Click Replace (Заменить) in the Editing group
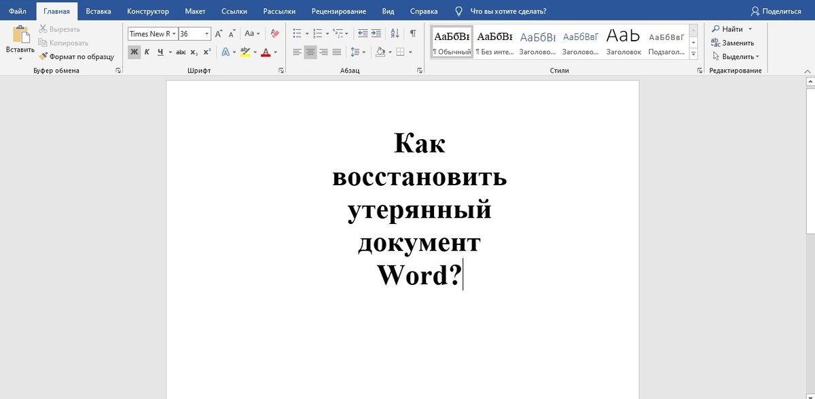The image size is (815, 399). 733,43
